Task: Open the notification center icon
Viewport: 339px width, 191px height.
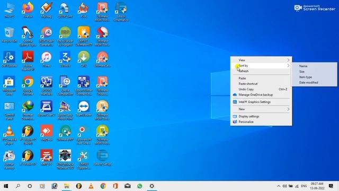Action: [331, 186]
